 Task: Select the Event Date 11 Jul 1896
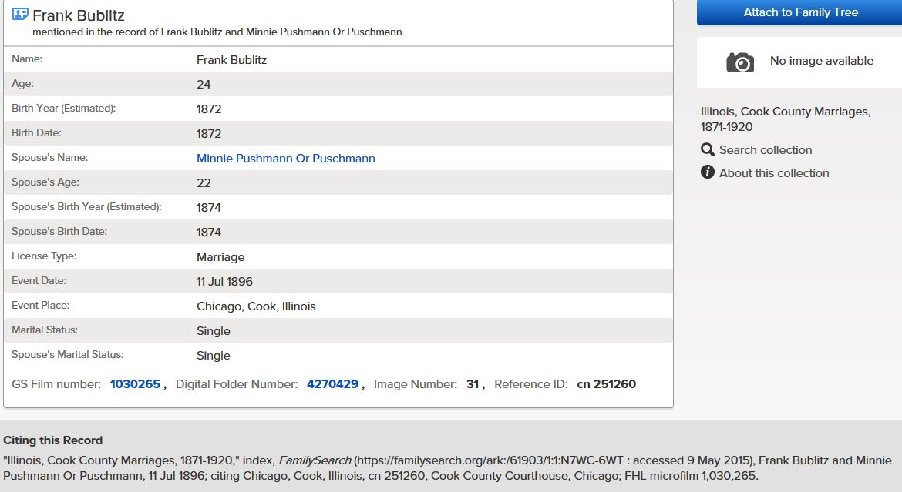[225, 282]
